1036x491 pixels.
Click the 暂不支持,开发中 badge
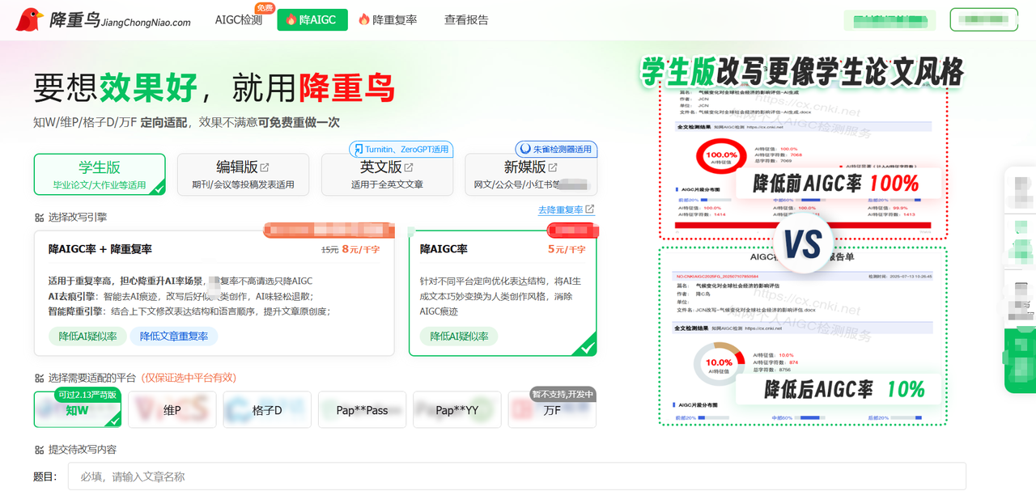coord(563,395)
